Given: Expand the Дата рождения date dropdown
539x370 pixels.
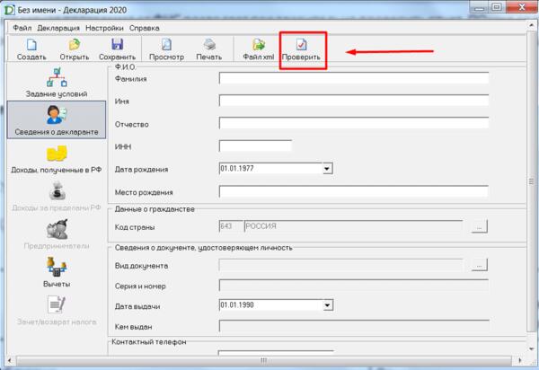Looking at the screenshot, I should 327,168.
